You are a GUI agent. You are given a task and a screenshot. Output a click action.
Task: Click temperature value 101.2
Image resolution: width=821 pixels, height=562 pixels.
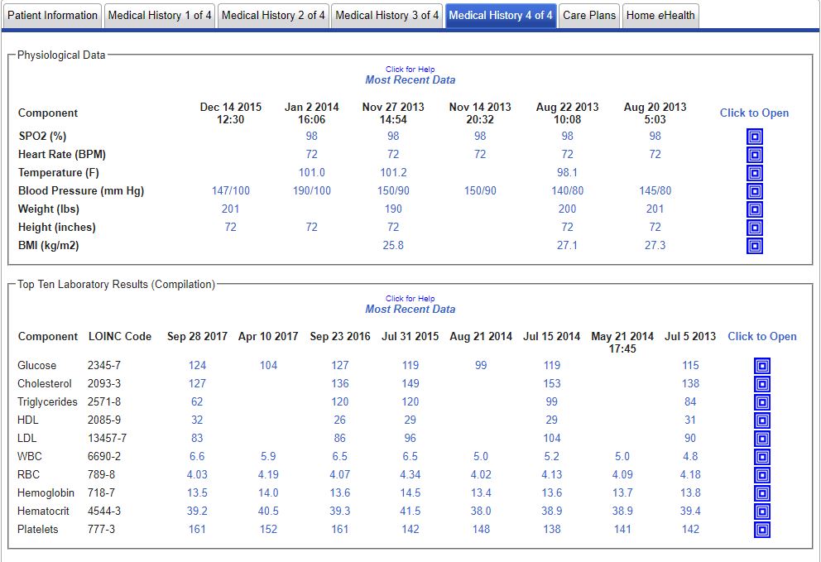click(x=393, y=172)
